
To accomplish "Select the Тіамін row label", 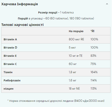I will tap(8, 72).
